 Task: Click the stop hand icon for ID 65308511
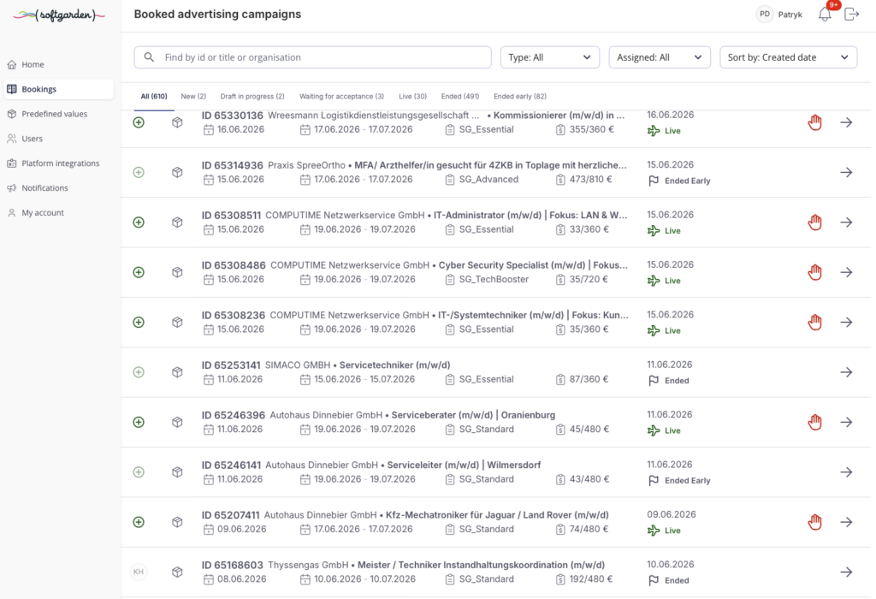[814, 222]
